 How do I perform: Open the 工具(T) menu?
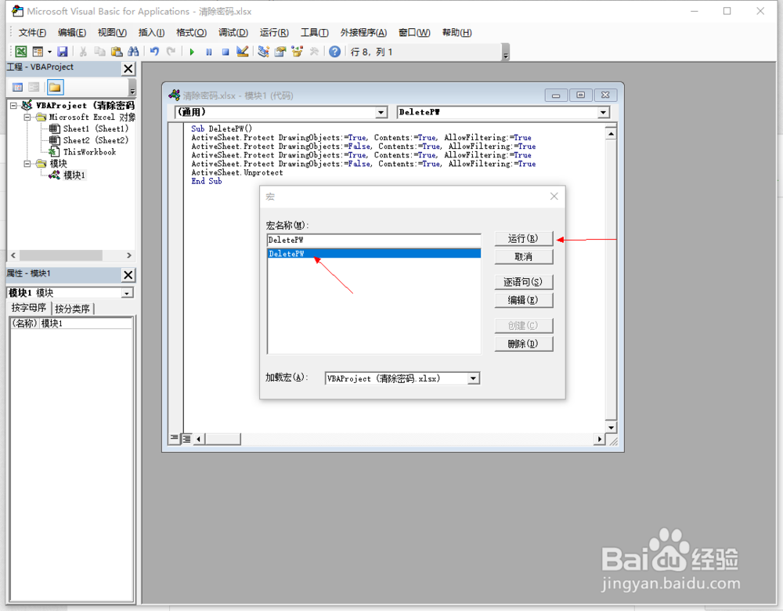point(315,32)
